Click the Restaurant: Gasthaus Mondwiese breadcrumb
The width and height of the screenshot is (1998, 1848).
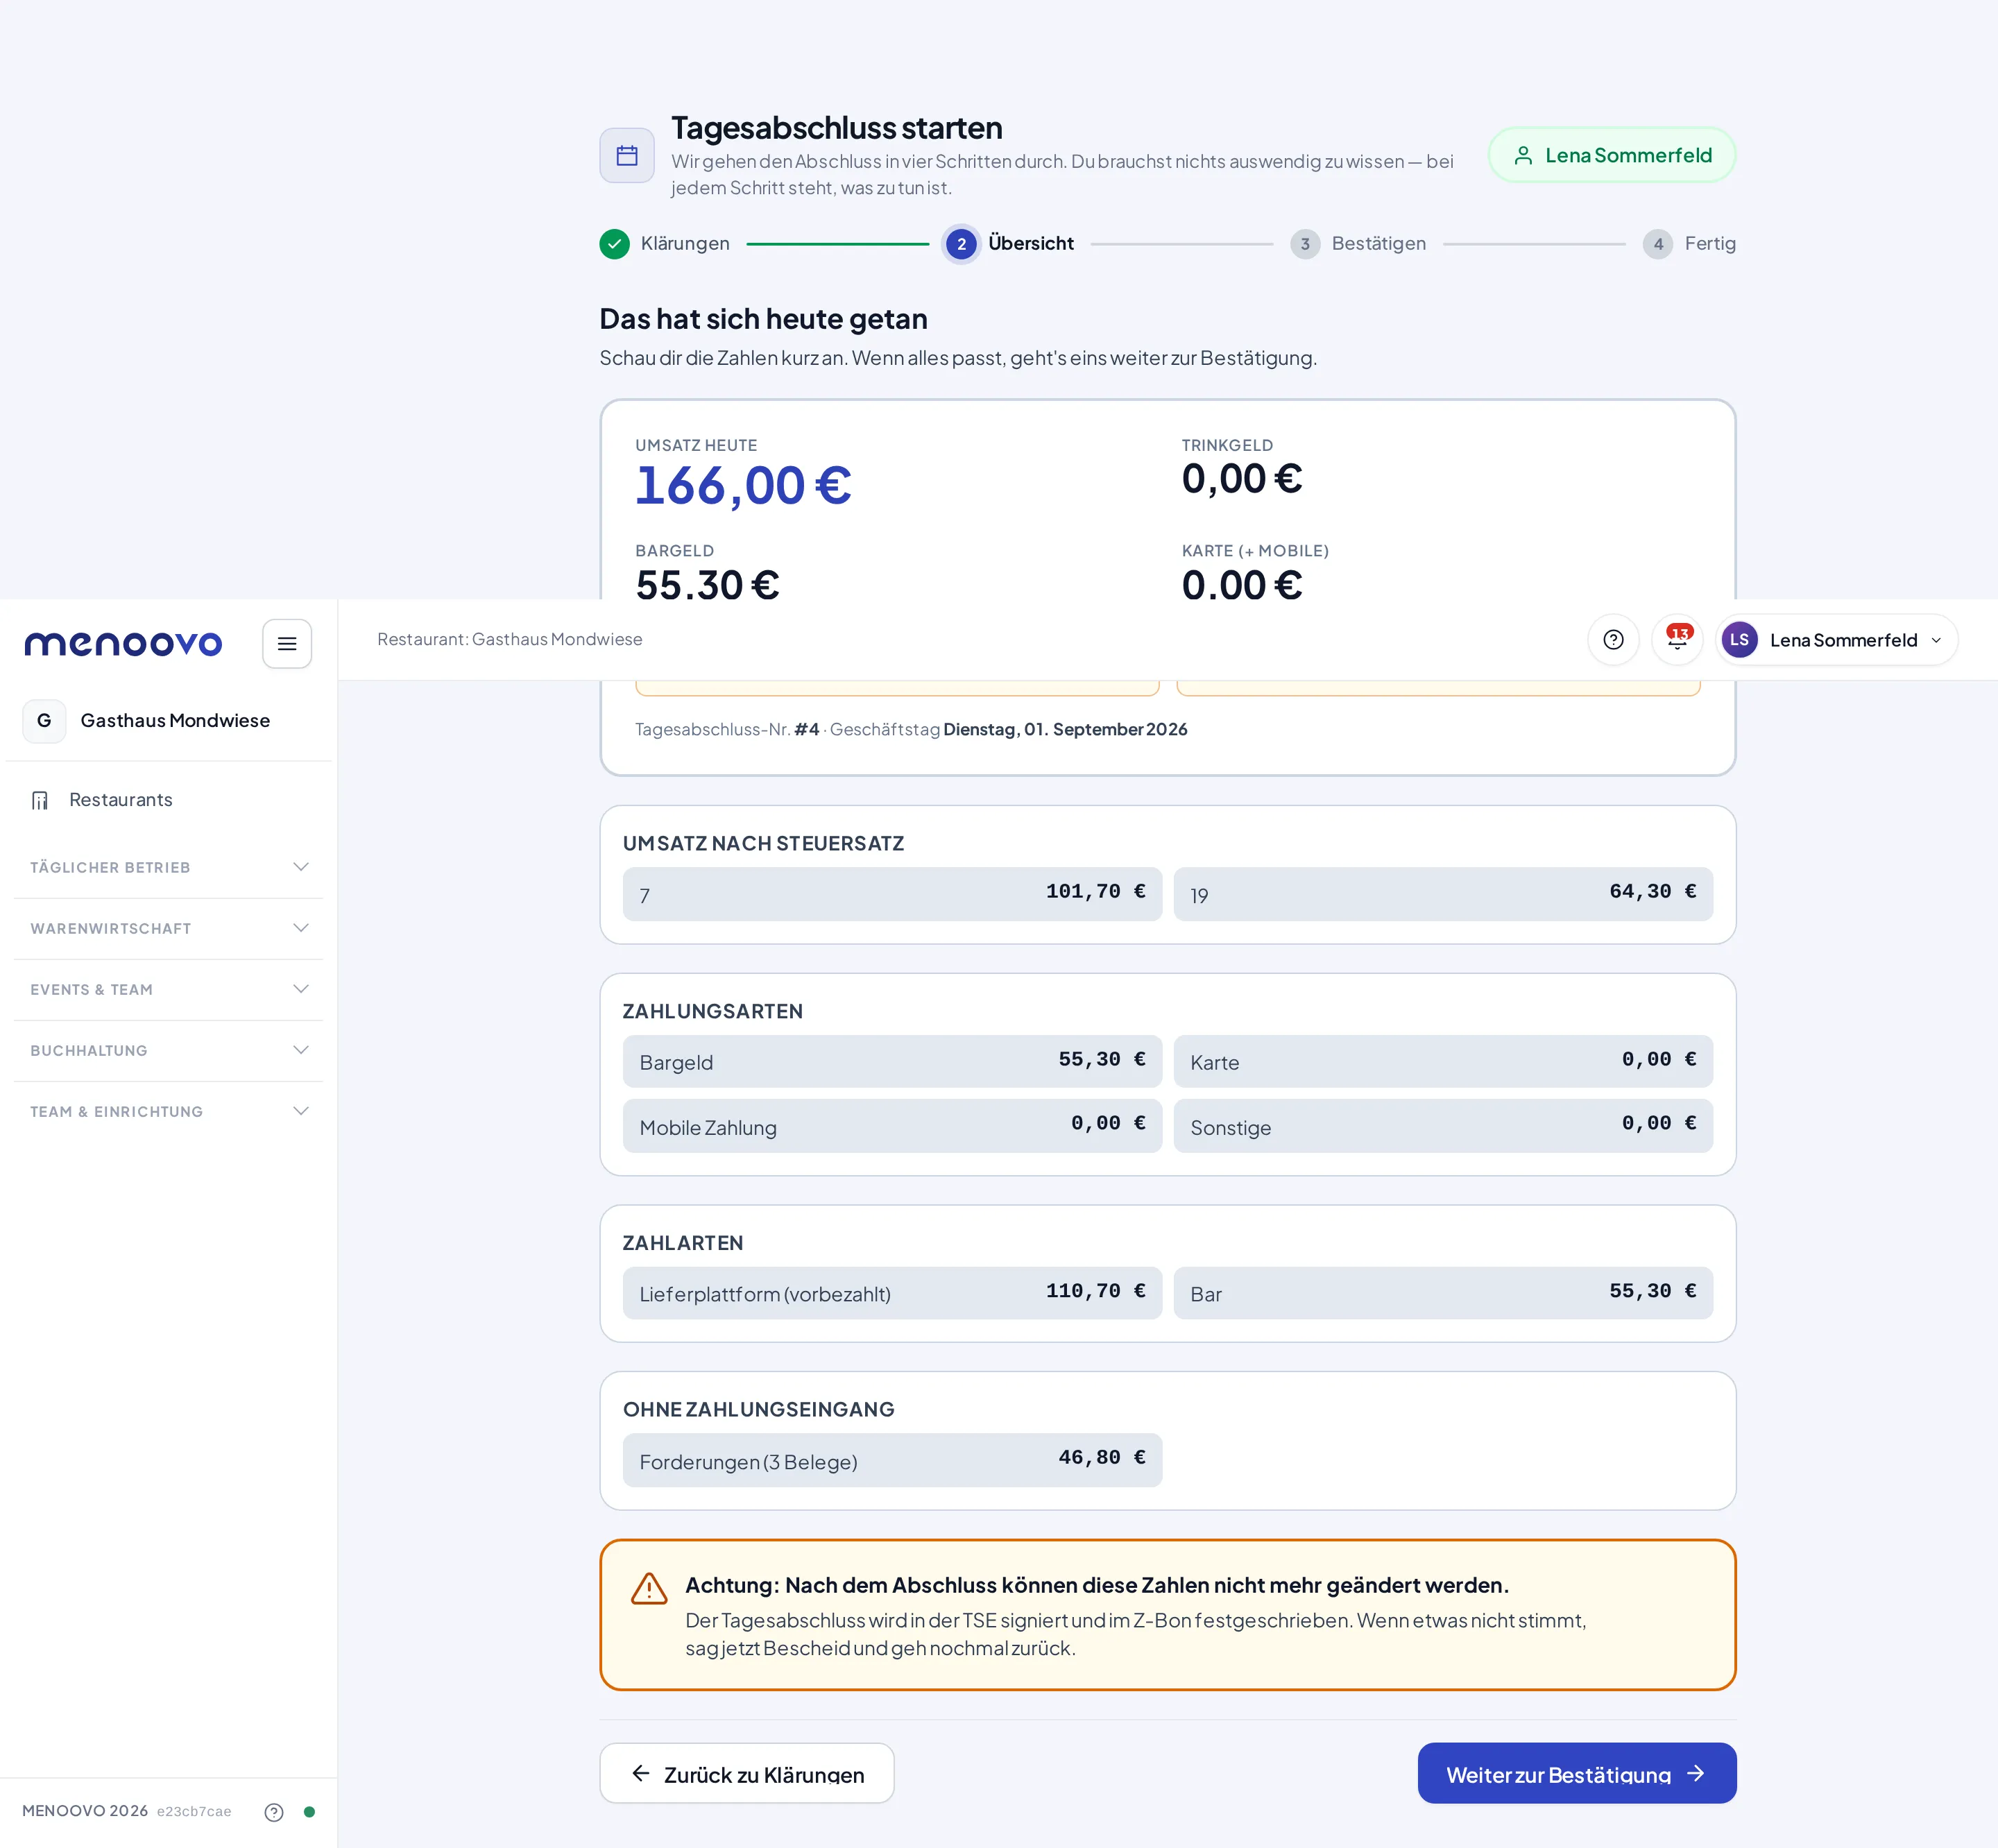point(510,639)
